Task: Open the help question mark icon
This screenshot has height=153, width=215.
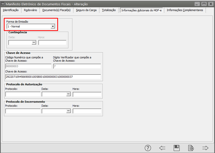Action: (148, 148)
